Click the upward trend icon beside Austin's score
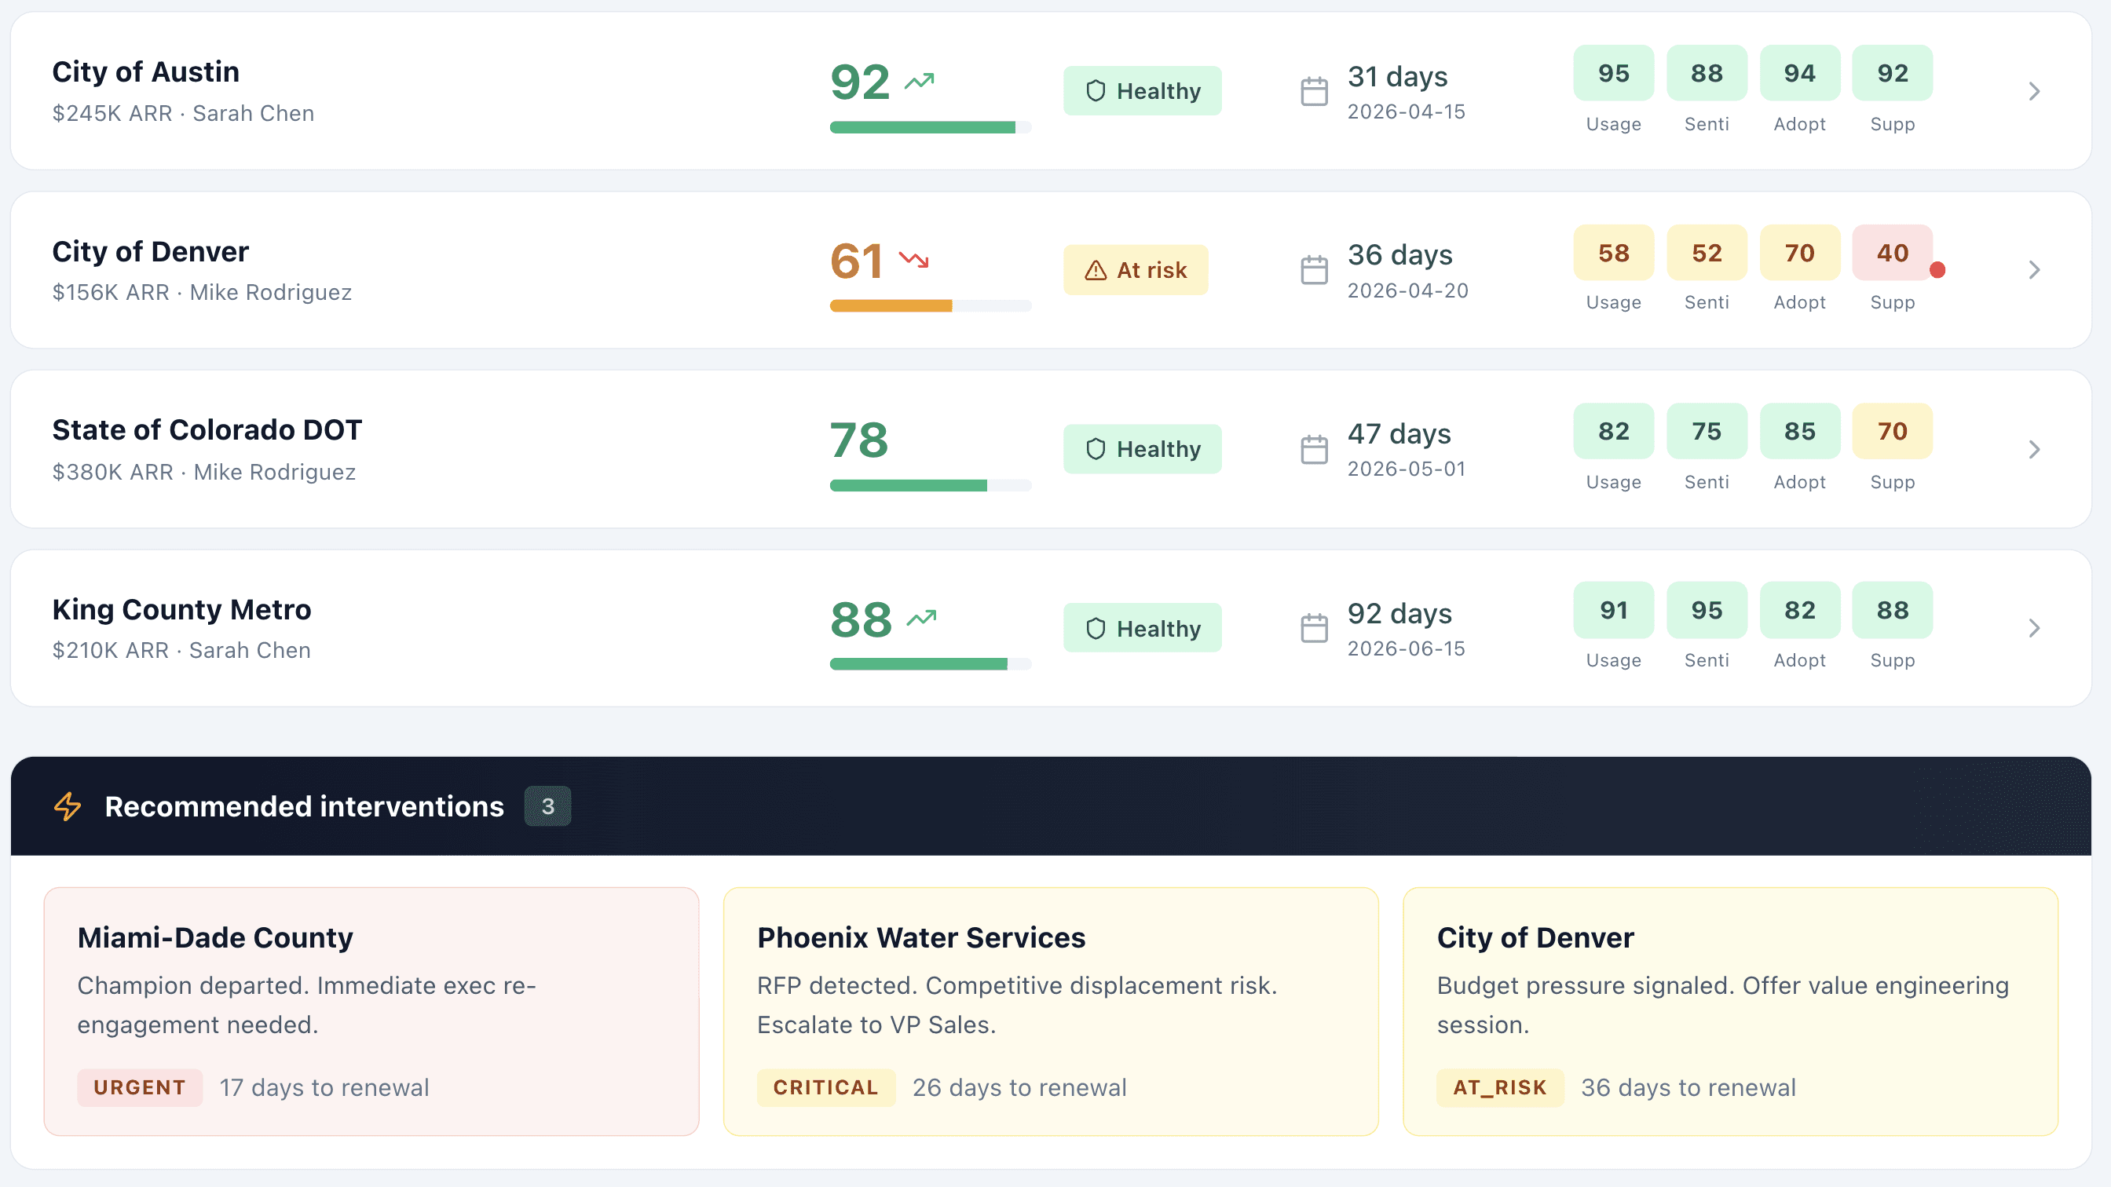 coord(920,81)
